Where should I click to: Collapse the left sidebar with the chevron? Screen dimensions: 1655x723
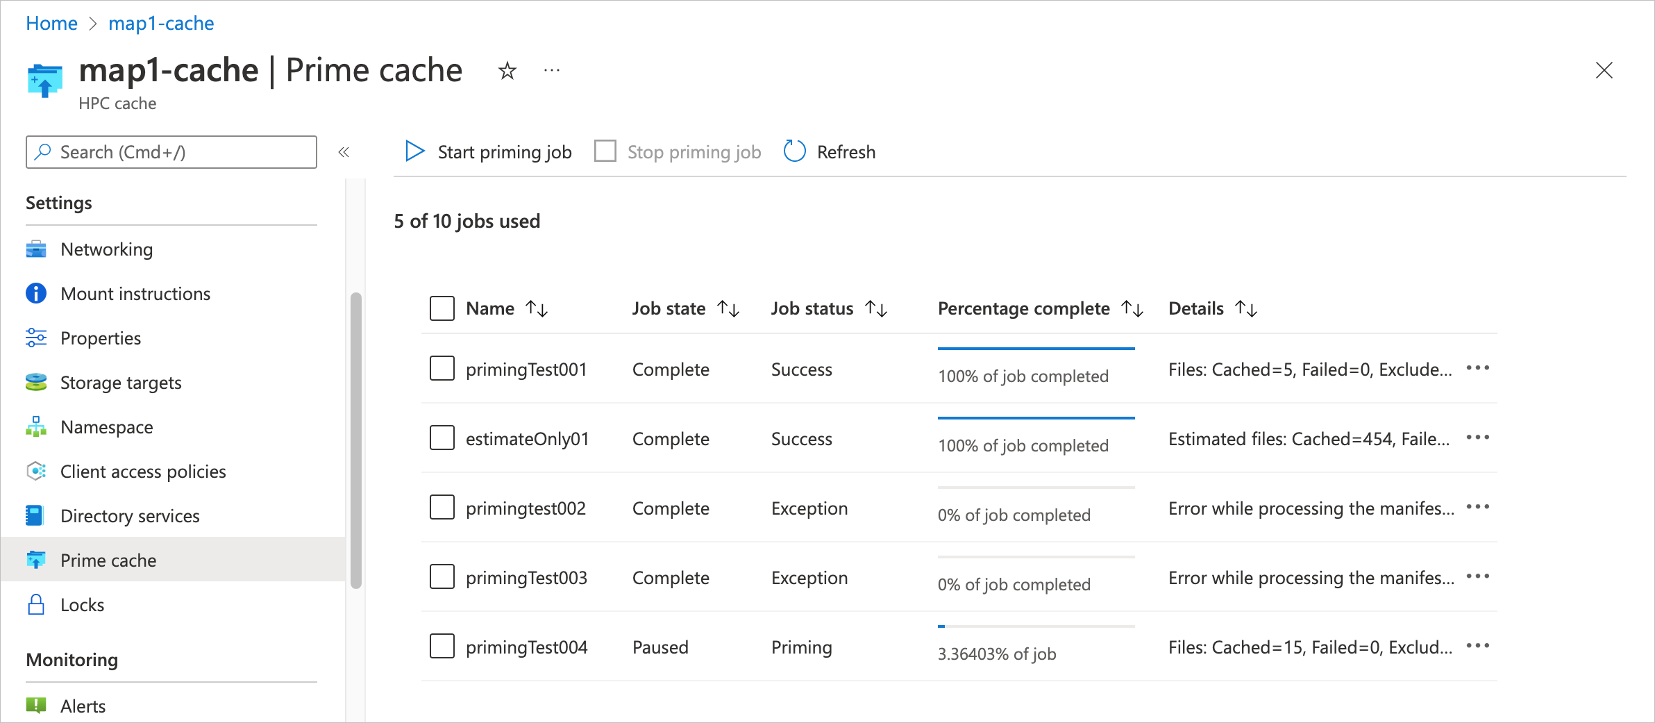click(344, 152)
